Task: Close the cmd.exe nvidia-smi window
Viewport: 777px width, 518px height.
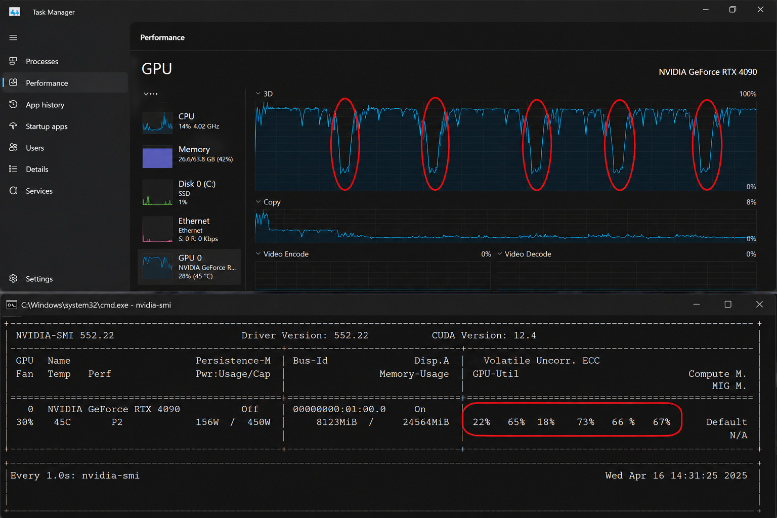Action: coord(759,304)
